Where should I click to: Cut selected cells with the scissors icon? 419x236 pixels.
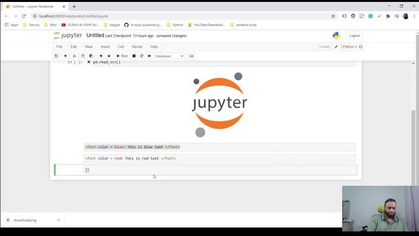pos(75,56)
